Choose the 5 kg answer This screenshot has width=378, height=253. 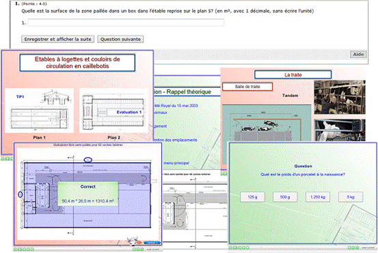point(351,197)
